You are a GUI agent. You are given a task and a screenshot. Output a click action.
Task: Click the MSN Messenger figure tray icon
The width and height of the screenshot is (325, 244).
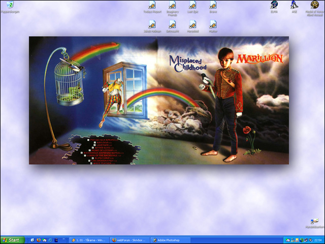pyautogui.click(x=292, y=240)
